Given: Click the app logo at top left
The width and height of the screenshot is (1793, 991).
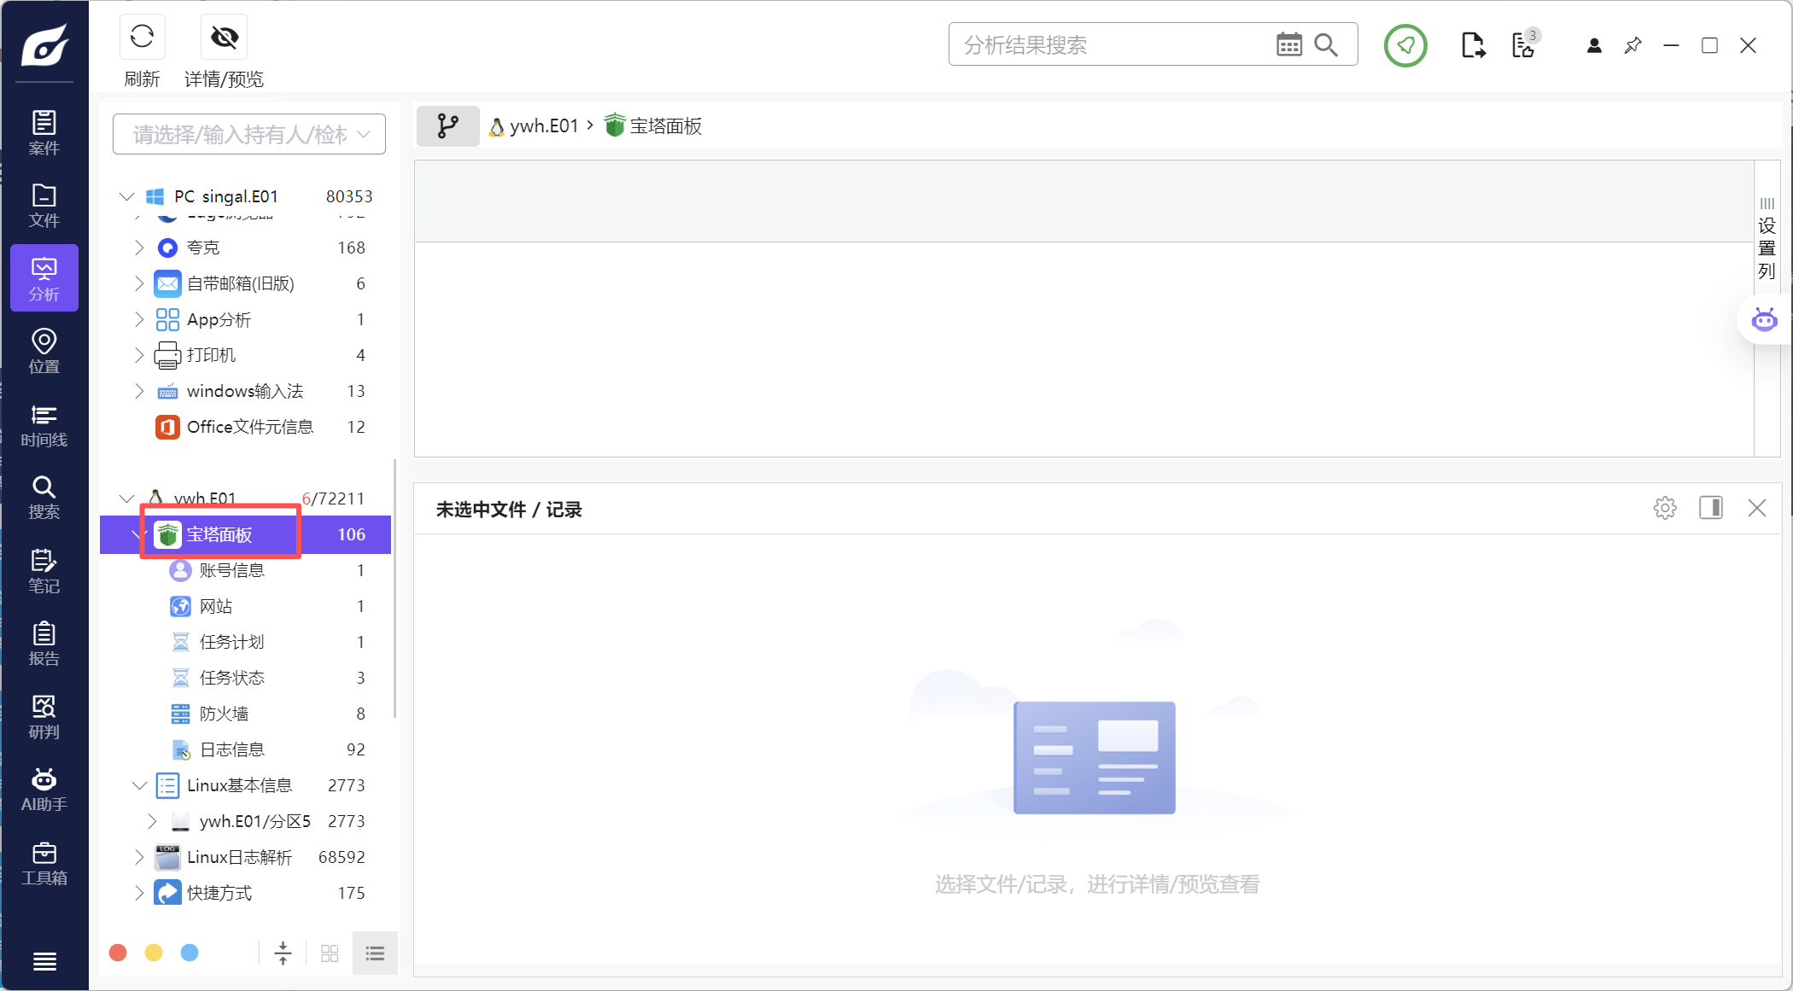Looking at the screenshot, I should [44, 44].
